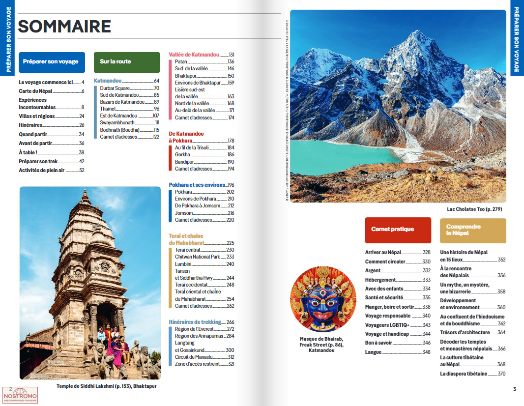Select the 'Villes et régions' entry

[x=52, y=116]
